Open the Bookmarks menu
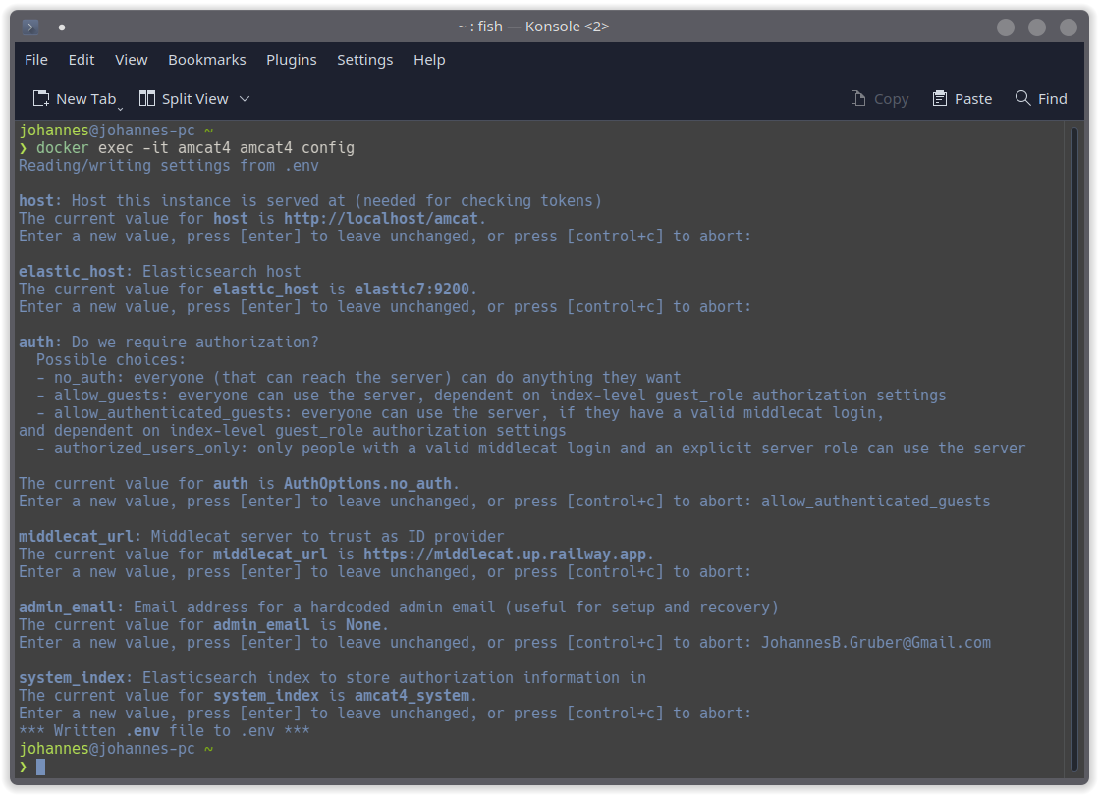 [207, 60]
